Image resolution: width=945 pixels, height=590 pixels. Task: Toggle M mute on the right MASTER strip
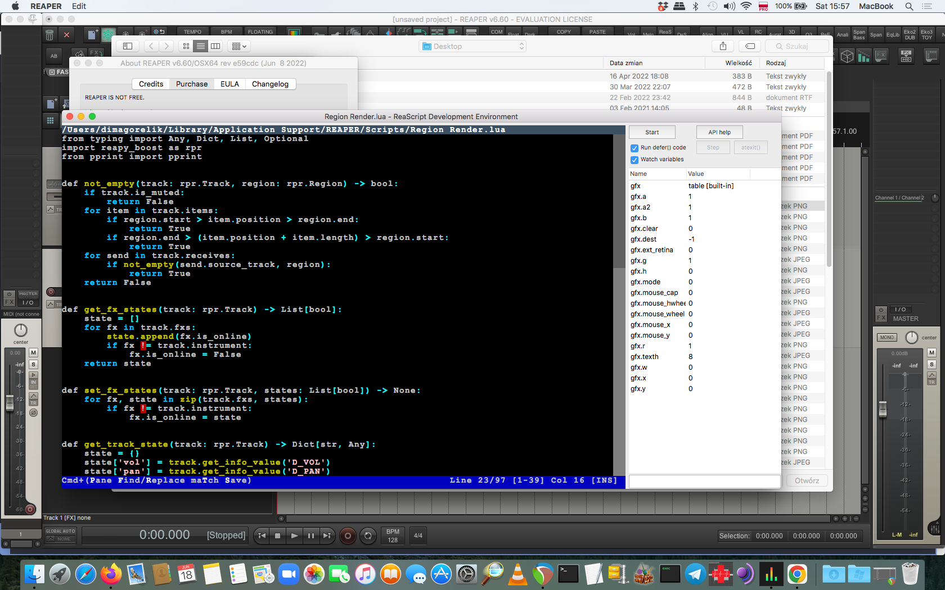pyautogui.click(x=931, y=353)
